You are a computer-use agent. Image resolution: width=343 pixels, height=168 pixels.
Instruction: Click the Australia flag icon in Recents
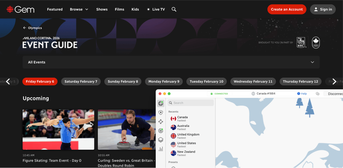[x=173, y=127]
